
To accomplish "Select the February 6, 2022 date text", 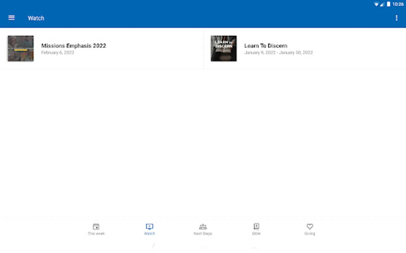I will tap(58, 53).
